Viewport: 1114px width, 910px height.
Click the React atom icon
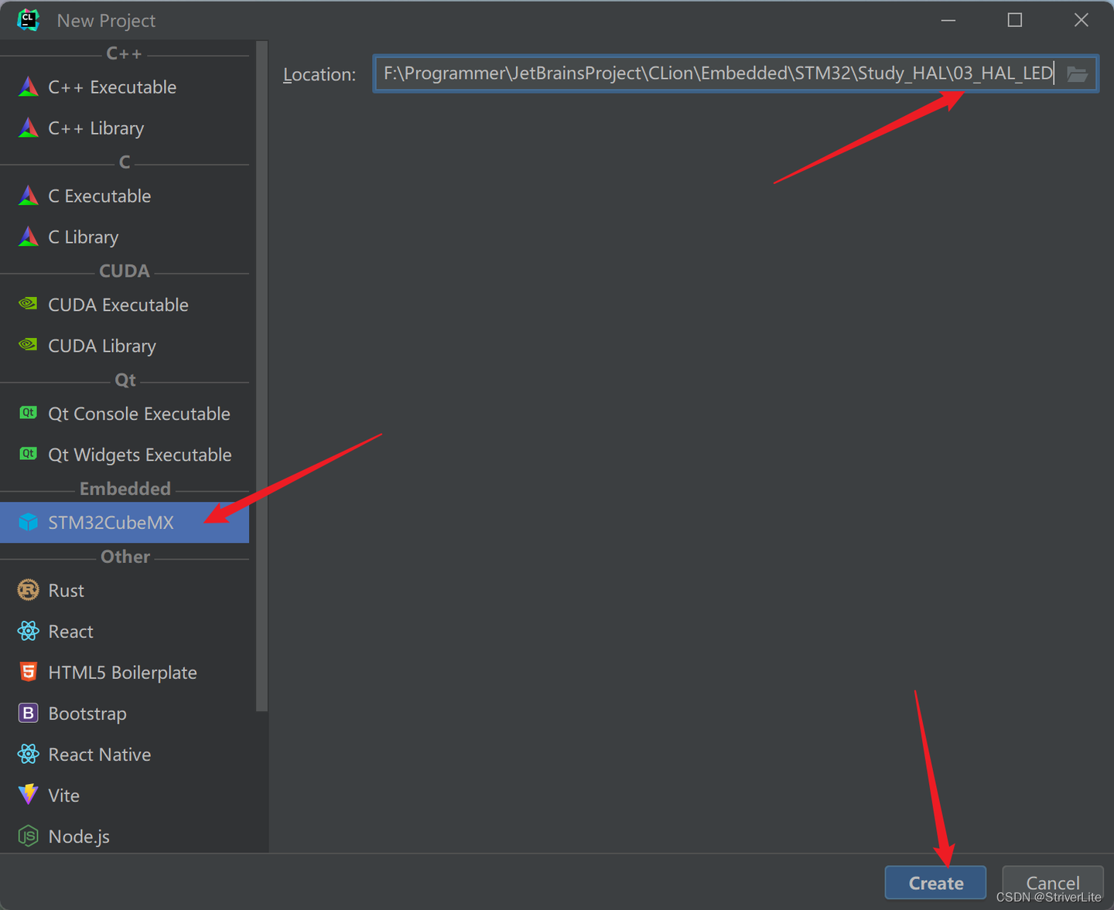pos(29,631)
